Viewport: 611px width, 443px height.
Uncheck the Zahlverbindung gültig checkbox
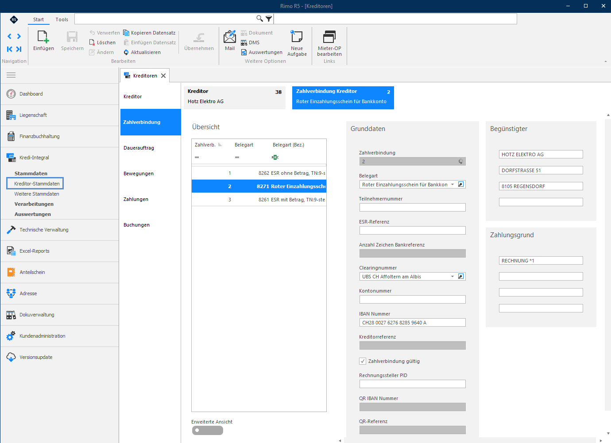363,361
